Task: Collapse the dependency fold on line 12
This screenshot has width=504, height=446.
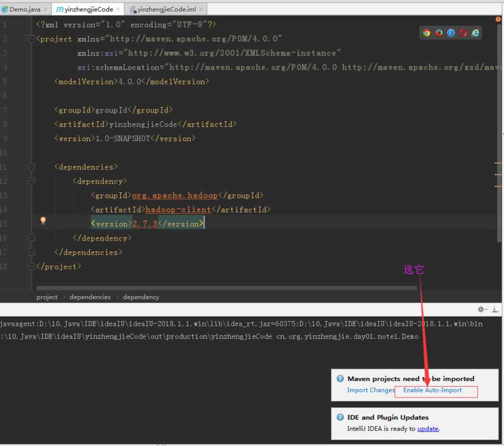Action: (32, 181)
